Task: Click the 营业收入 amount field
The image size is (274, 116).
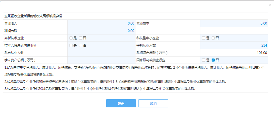Action: click(101, 23)
